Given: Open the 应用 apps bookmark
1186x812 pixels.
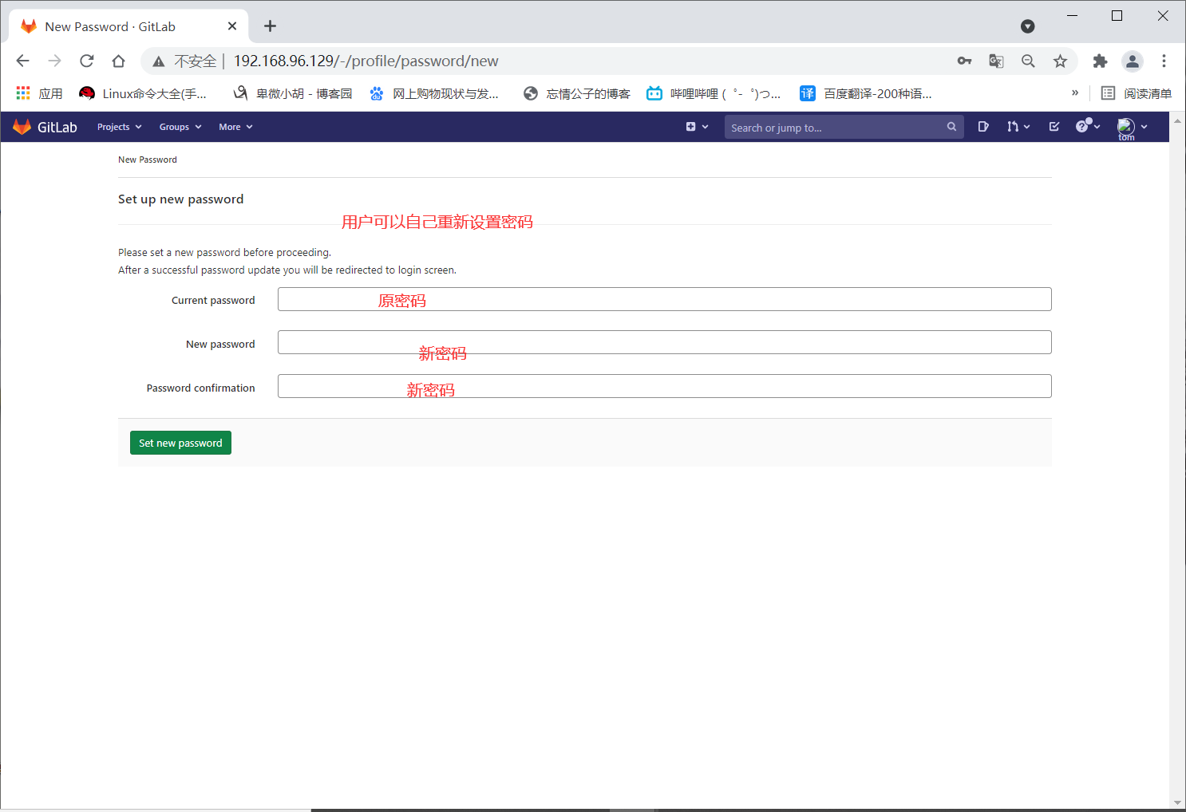Looking at the screenshot, I should coord(39,93).
